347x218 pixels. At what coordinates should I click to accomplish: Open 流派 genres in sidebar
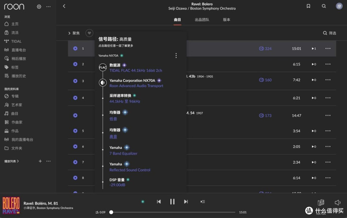pyautogui.click(x=12, y=32)
